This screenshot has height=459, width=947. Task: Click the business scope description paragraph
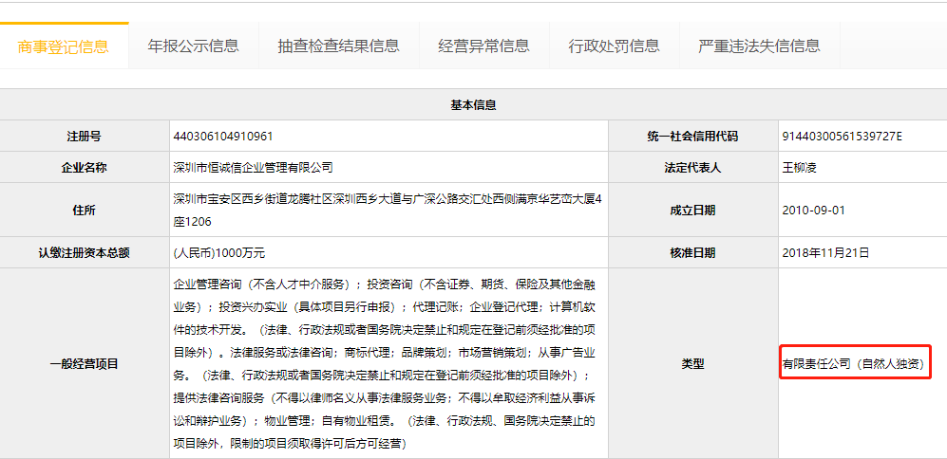[x=388, y=363]
